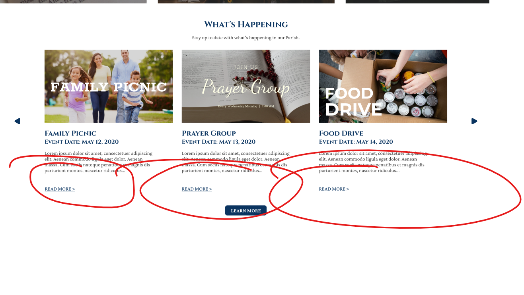524x295 pixels.
Task: Open the Prayer Group event image
Action: (x=246, y=86)
